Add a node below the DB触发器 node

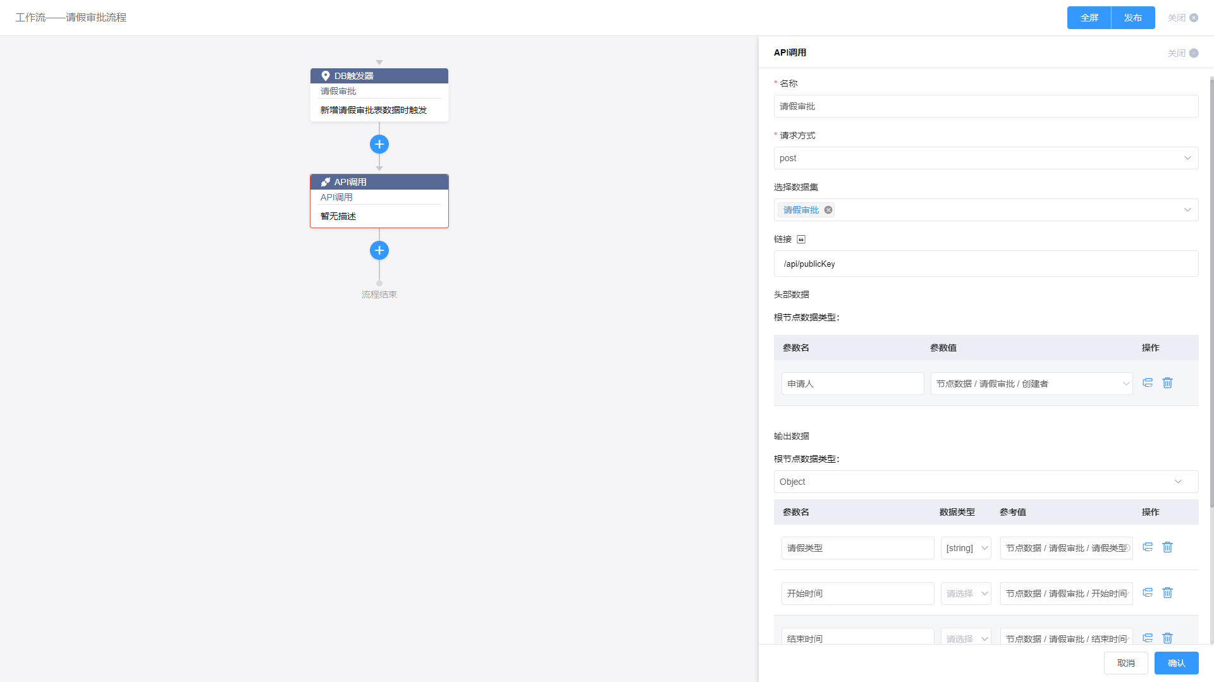click(379, 144)
